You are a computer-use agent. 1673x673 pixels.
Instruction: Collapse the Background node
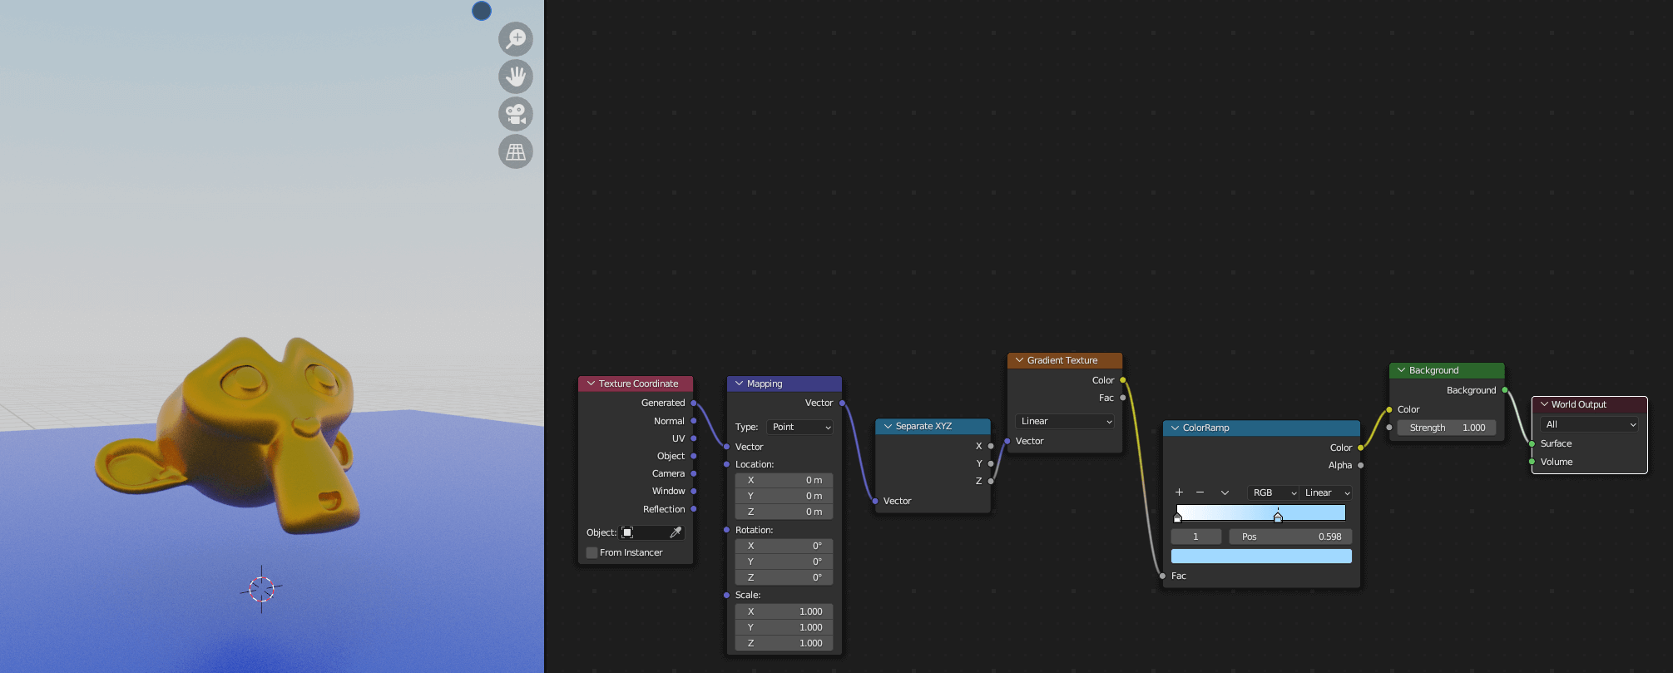tap(1401, 370)
